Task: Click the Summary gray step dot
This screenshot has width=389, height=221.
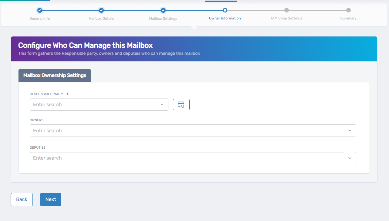Action: tap(348, 10)
